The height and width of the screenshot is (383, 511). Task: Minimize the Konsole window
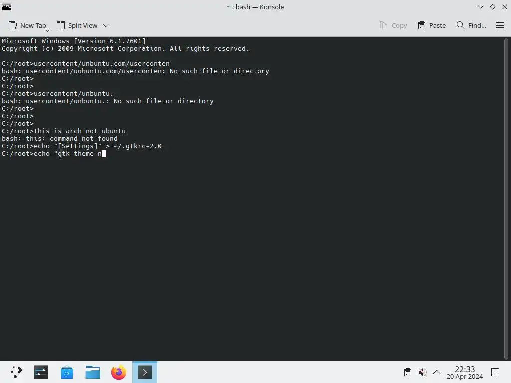(x=481, y=7)
